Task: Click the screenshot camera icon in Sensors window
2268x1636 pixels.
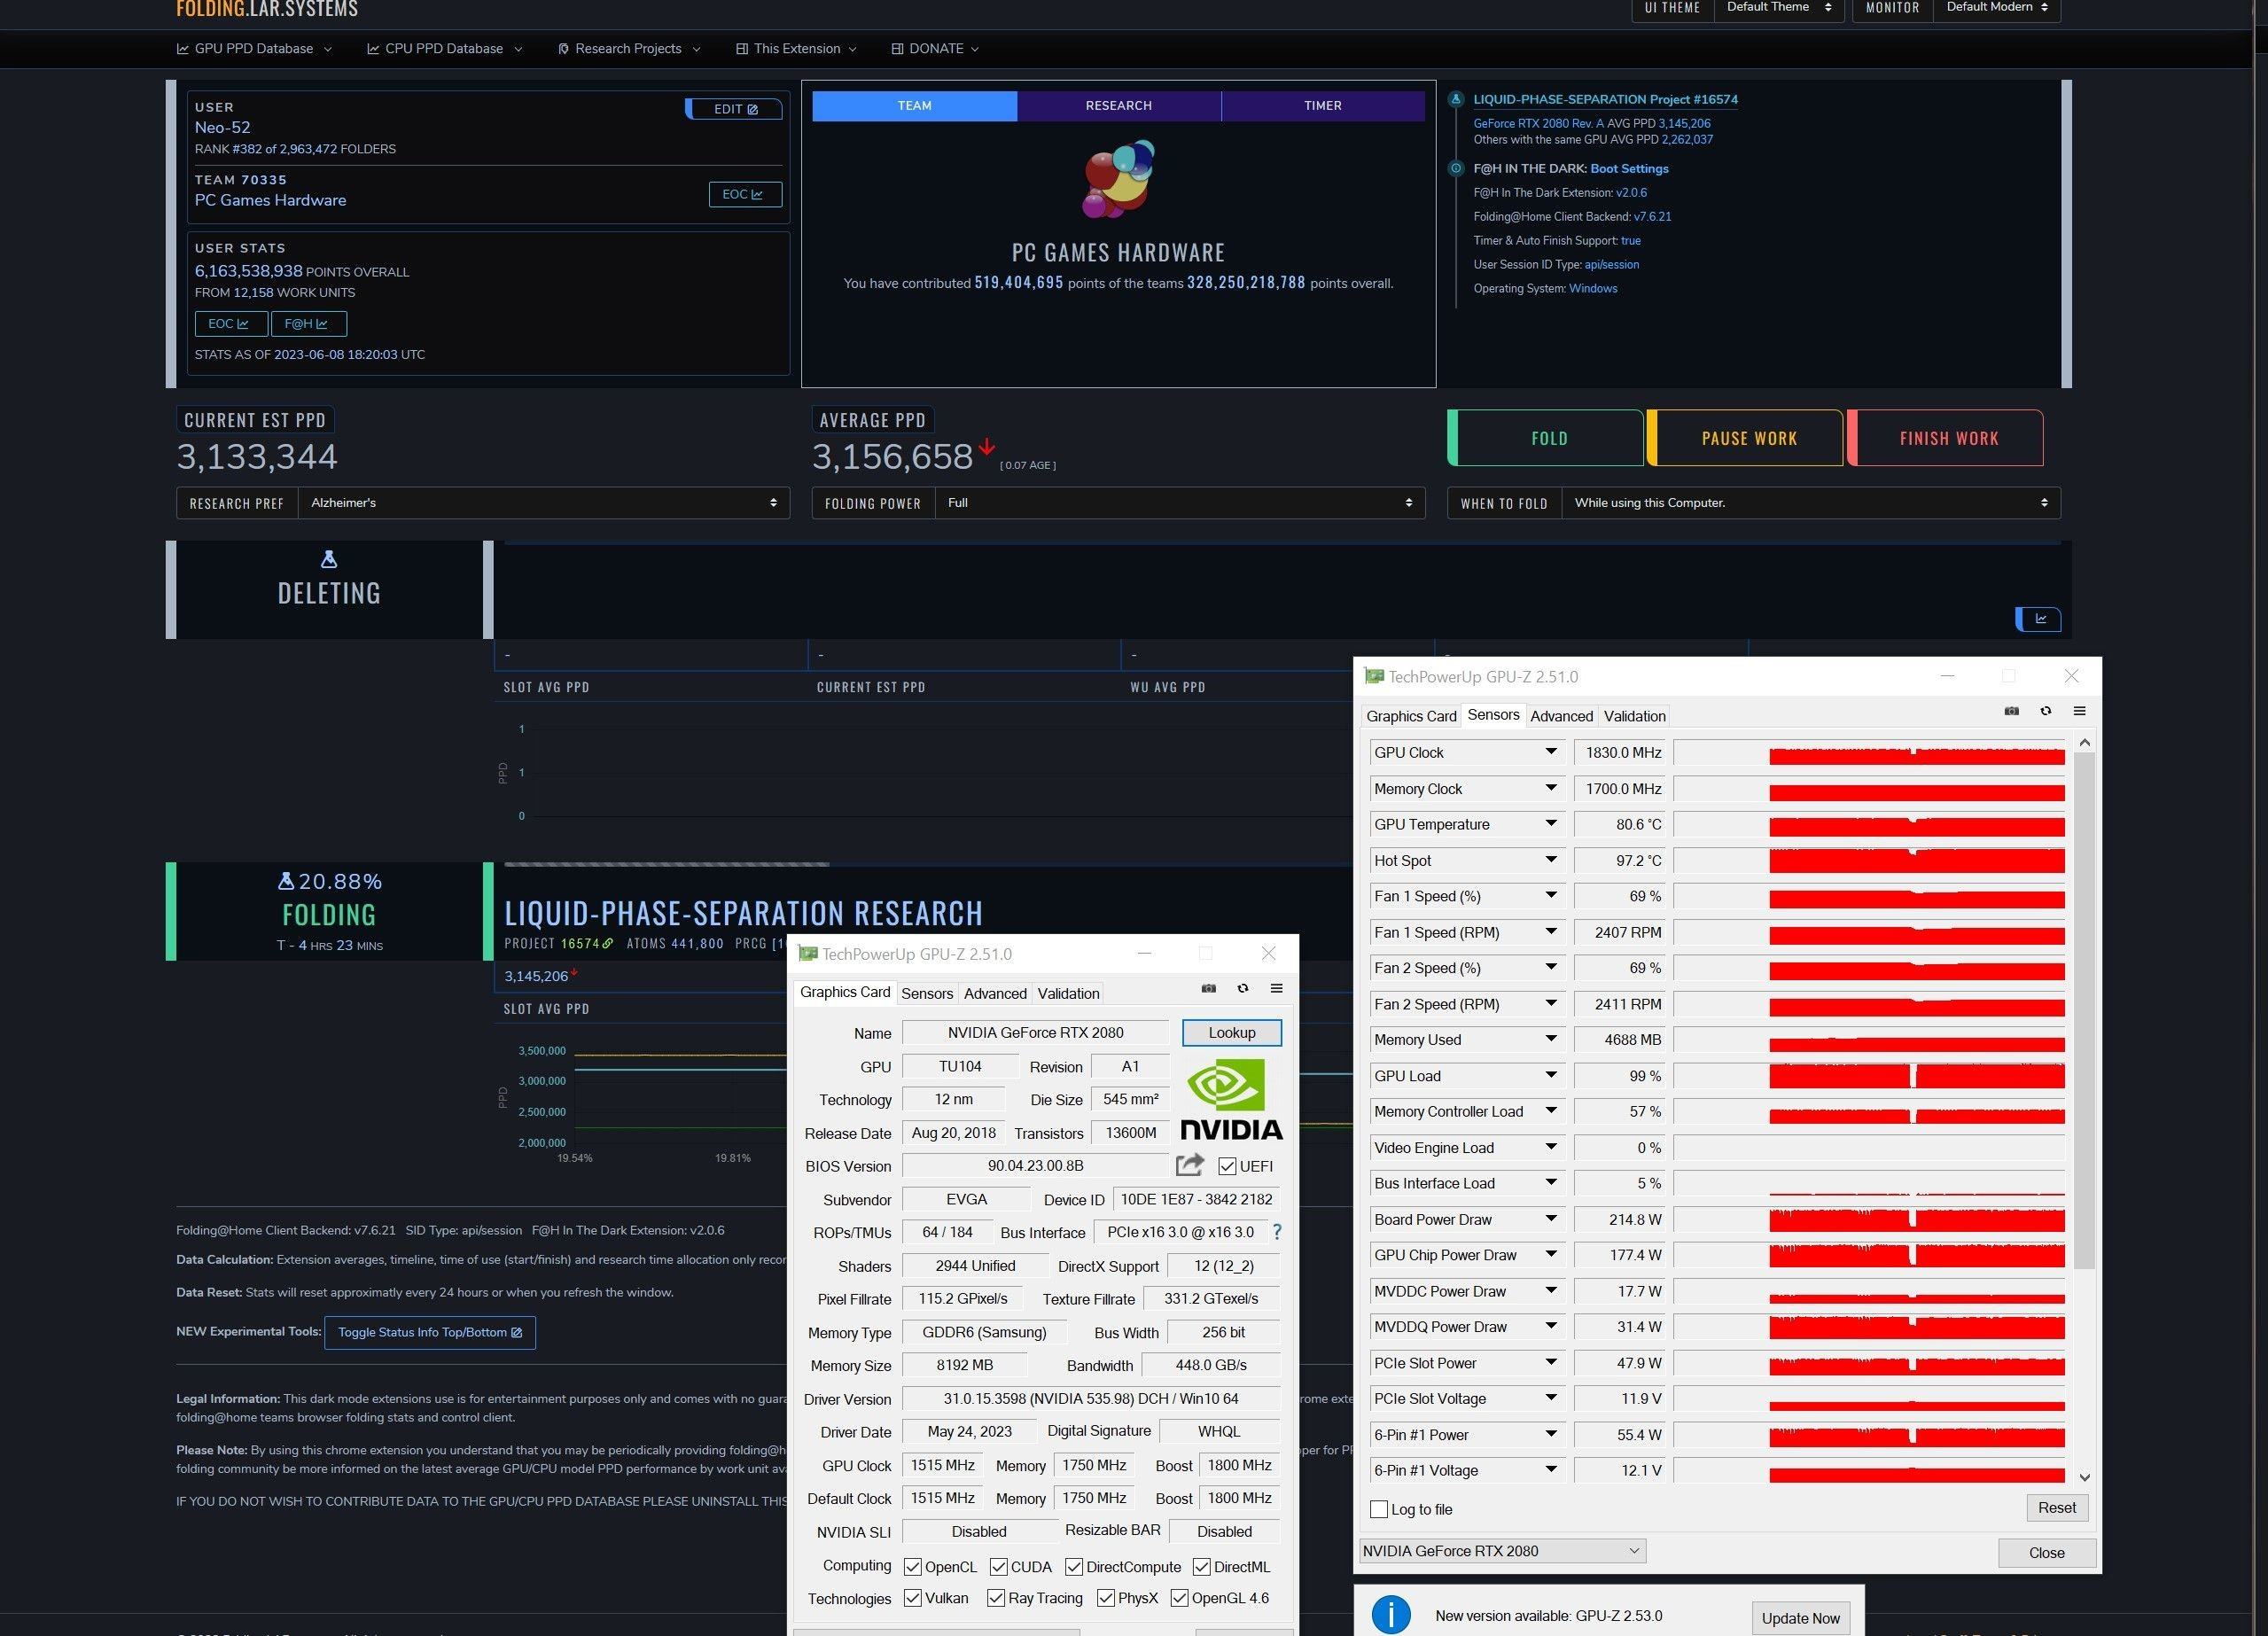Action: (2011, 711)
